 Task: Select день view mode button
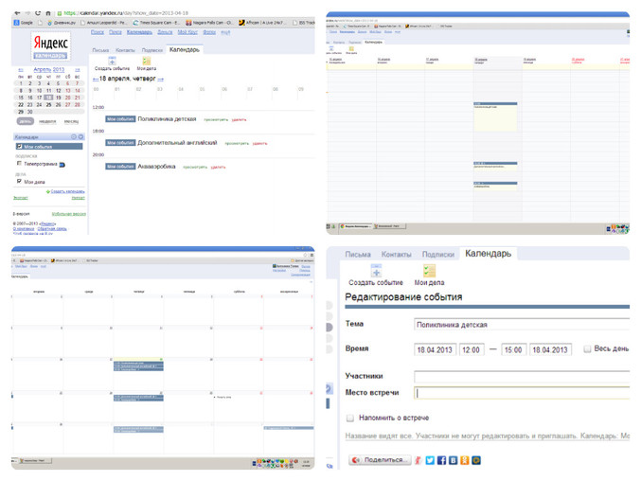(26, 121)
